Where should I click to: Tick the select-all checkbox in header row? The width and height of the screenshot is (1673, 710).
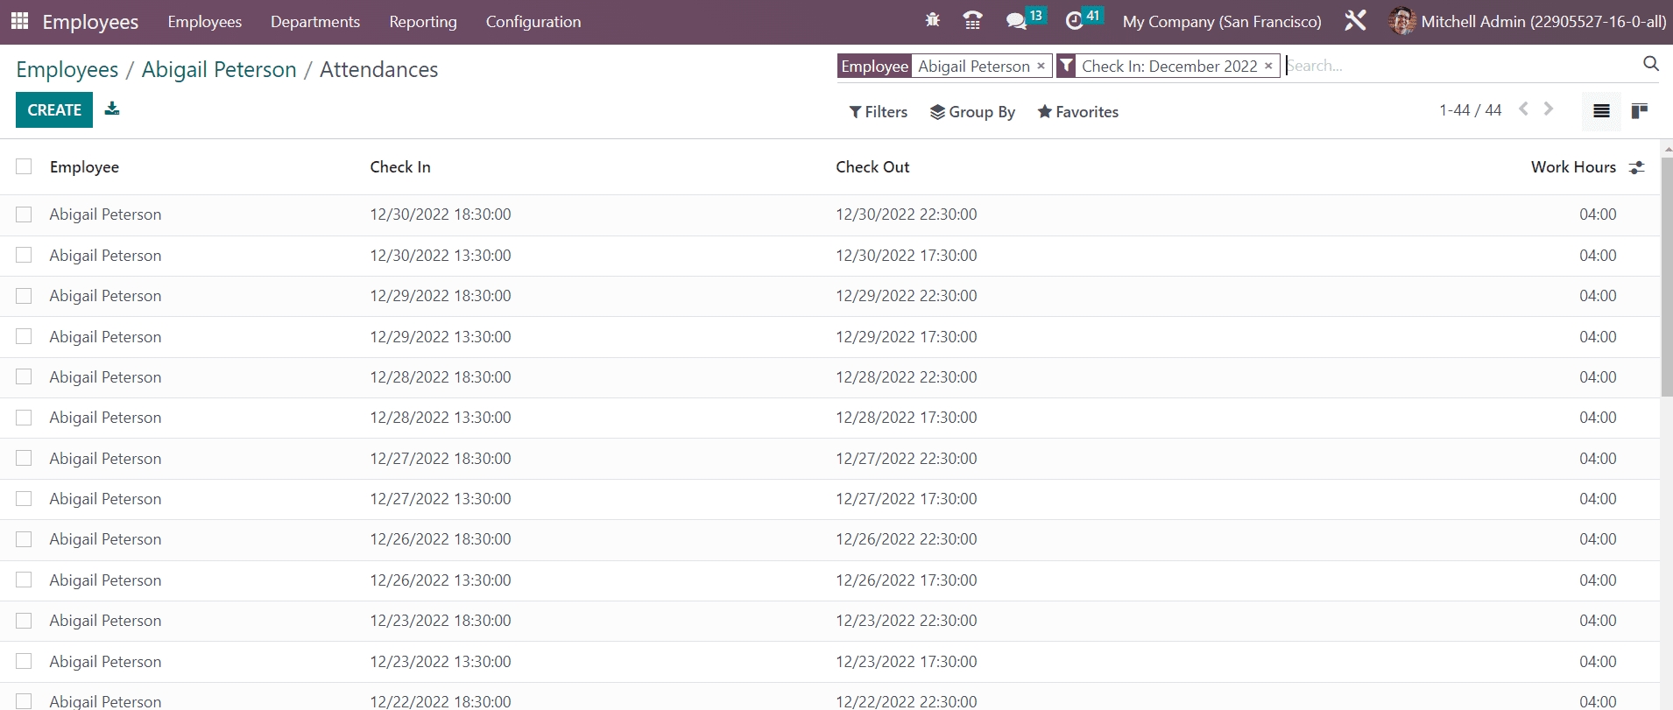point(24,167)
